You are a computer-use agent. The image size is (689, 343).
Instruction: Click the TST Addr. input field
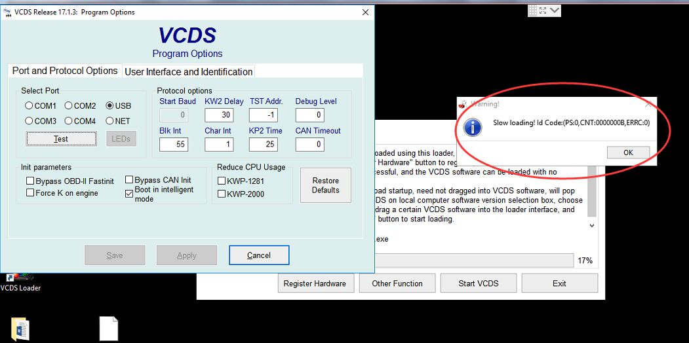pyautogui.click(x=263, y=115)
